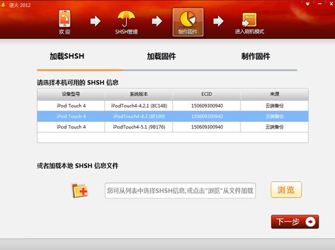This screenshot has height=250, width=335.
Task: Open the title bar dropdown menu arrow
Action: tap(308, 4)
